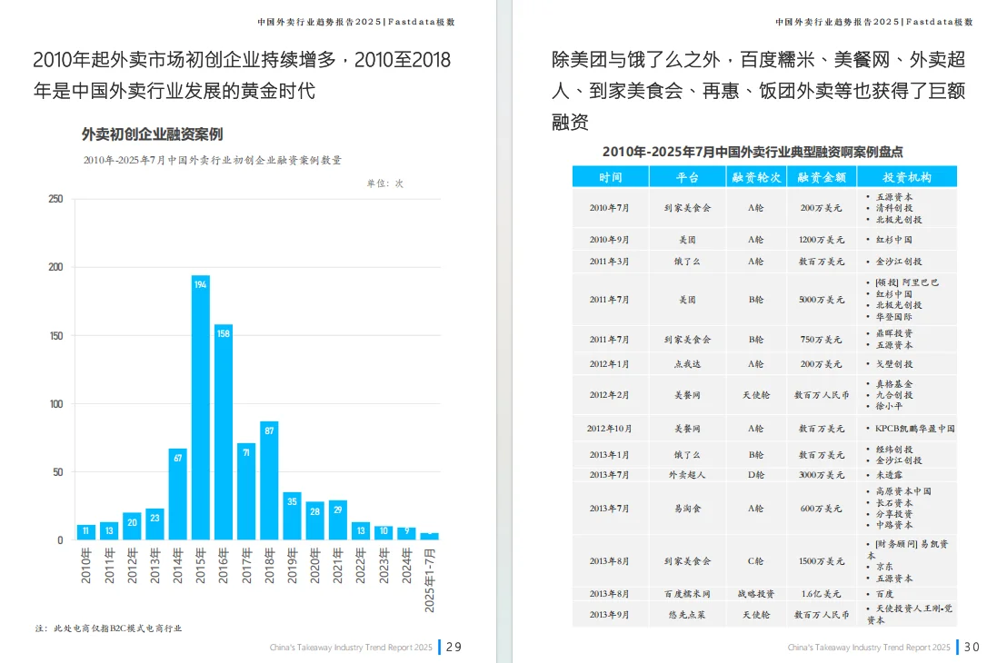Click the 投资机构 table column header
1007x663 pixels.
coord(909,176)
